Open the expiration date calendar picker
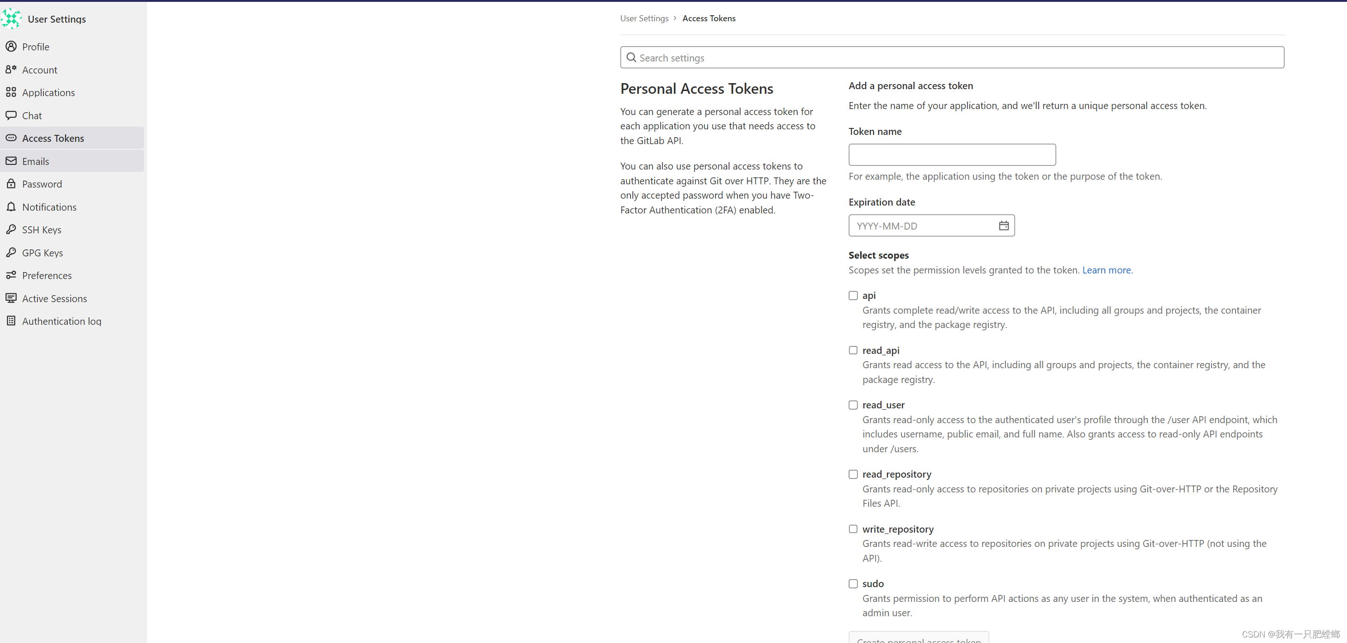Viewport: 1347px width, 643px height. (x=1003, y=225)
